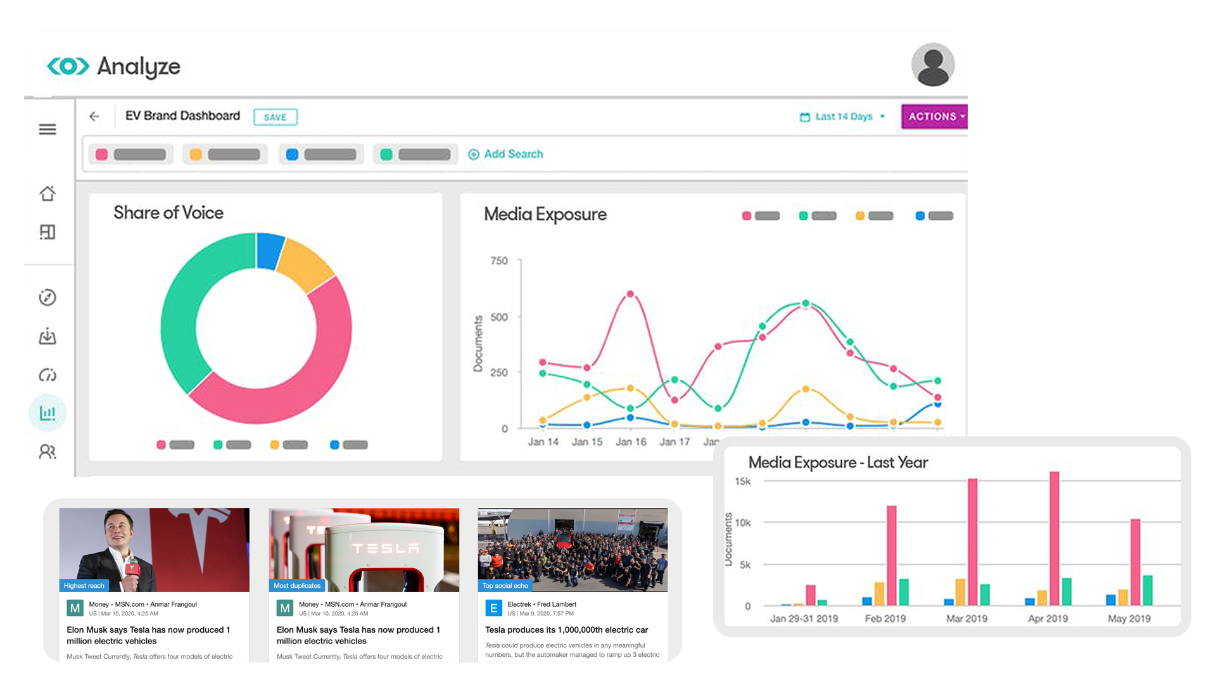Image resolution: width=1216 pixels, height=684 pixels.
Task: Click the back arrow navigation link
Action: pyautogui.click(x=94, y=115)
